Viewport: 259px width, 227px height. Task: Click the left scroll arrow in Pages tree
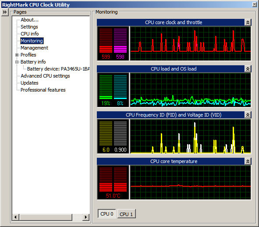pos(15,217)
